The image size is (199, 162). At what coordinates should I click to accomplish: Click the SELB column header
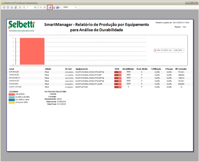117,69
